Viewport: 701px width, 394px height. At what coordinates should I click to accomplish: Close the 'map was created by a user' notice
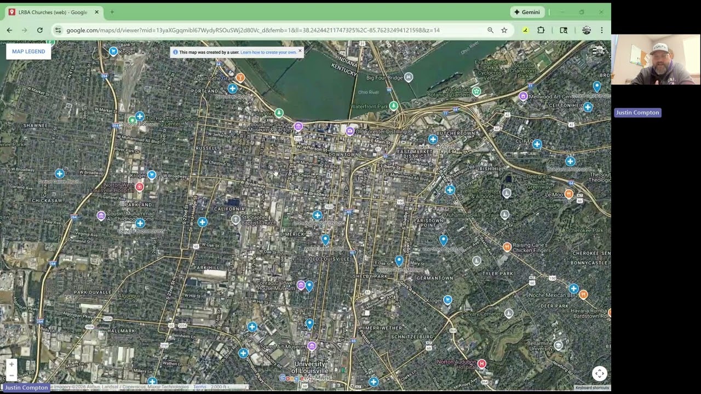300,51
